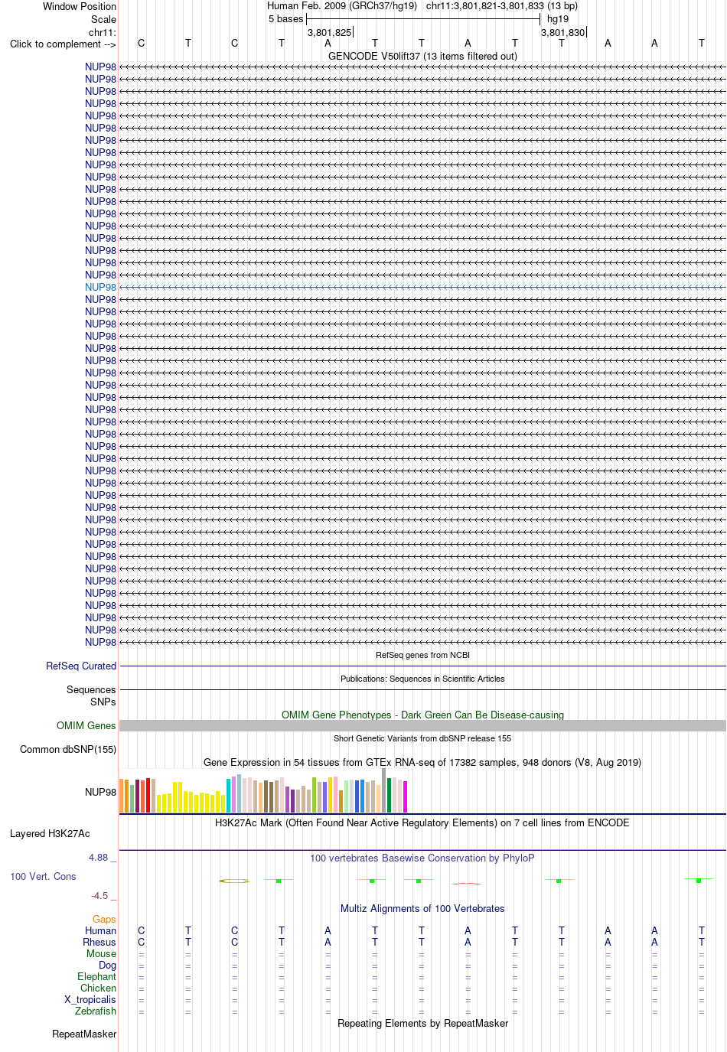This screenshot has width=727, height=1052.
Task: Click the NUP98 label beside the GTEx bar chart
Action: coord(100,793)
